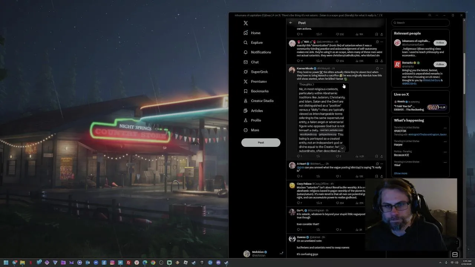Open Netflix from the taskbar
Screen dimensions: 475x267
point(30,263)
